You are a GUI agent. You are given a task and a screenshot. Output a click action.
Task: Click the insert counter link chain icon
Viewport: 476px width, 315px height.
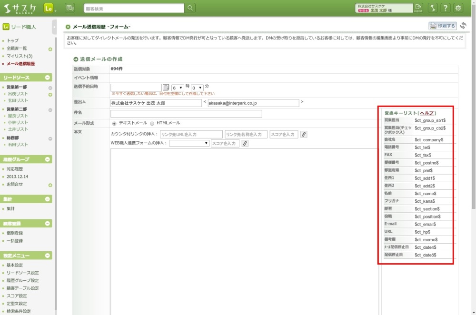(304, 134)
